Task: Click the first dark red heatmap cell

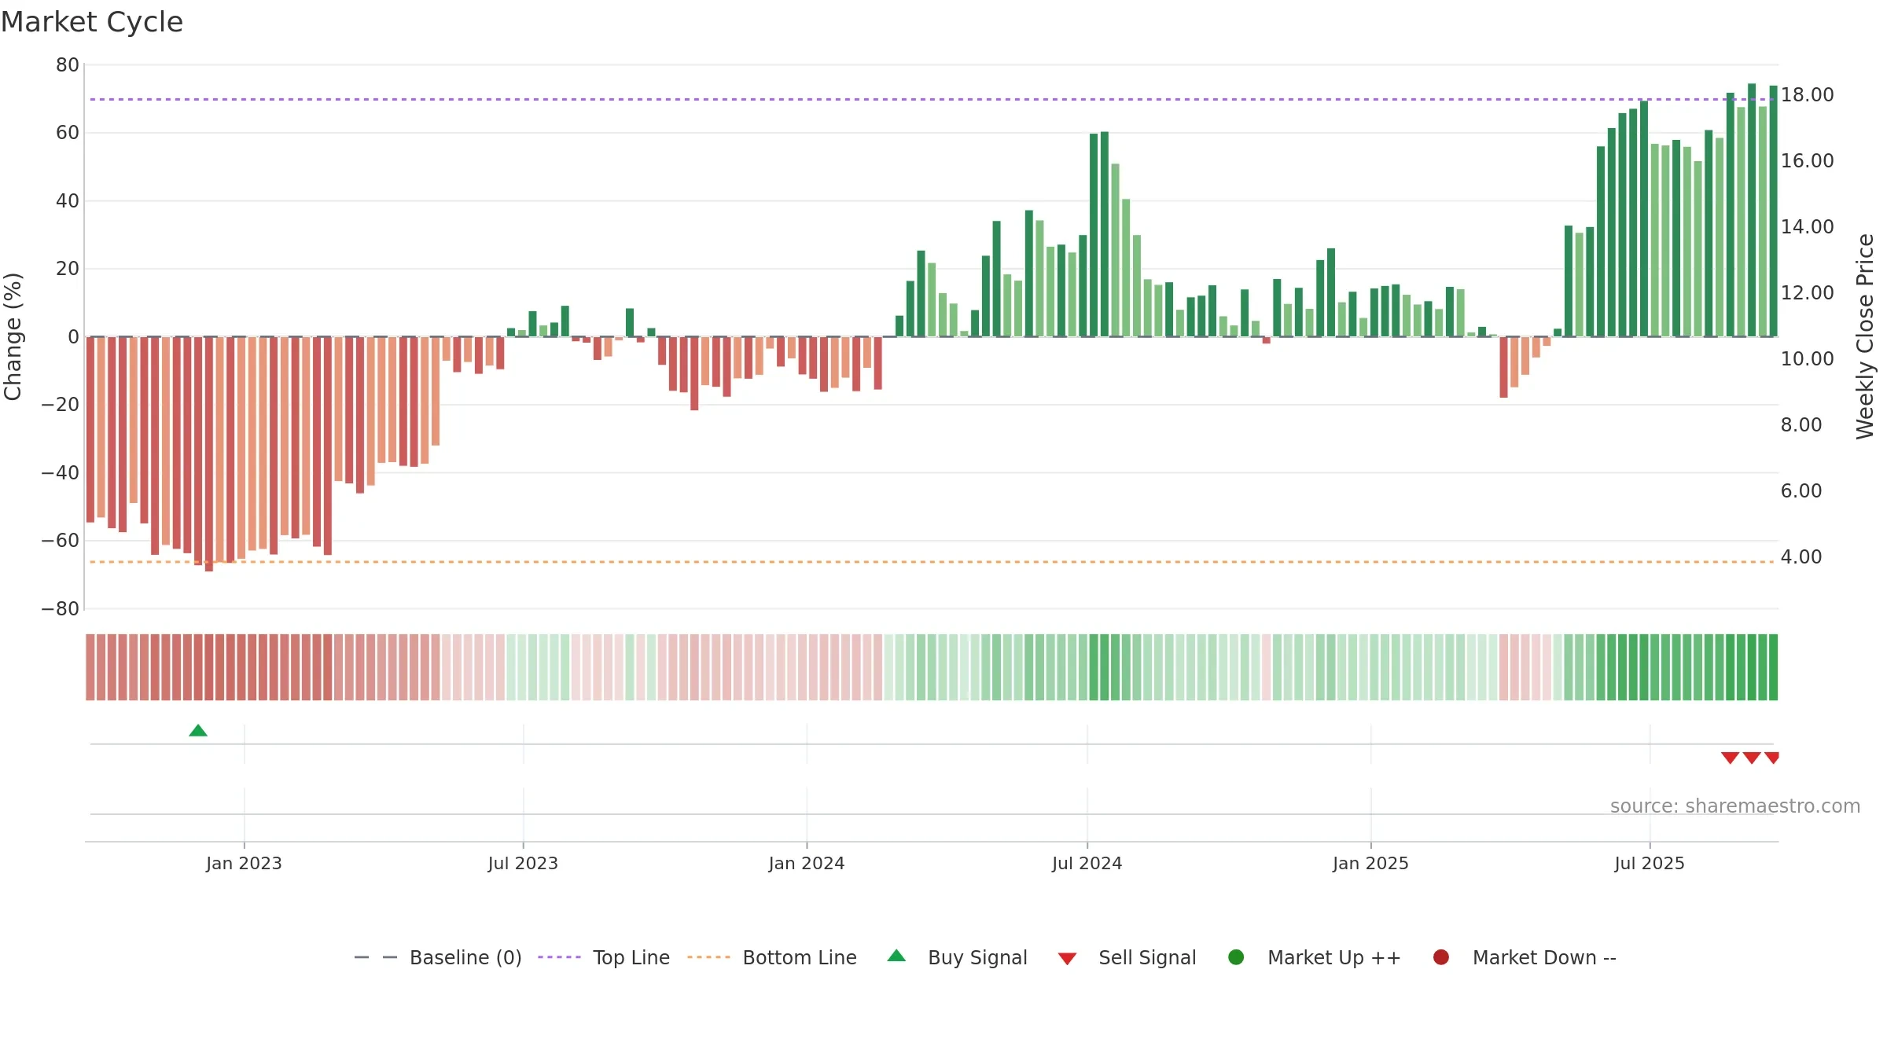Action: [x=90, y=667]
